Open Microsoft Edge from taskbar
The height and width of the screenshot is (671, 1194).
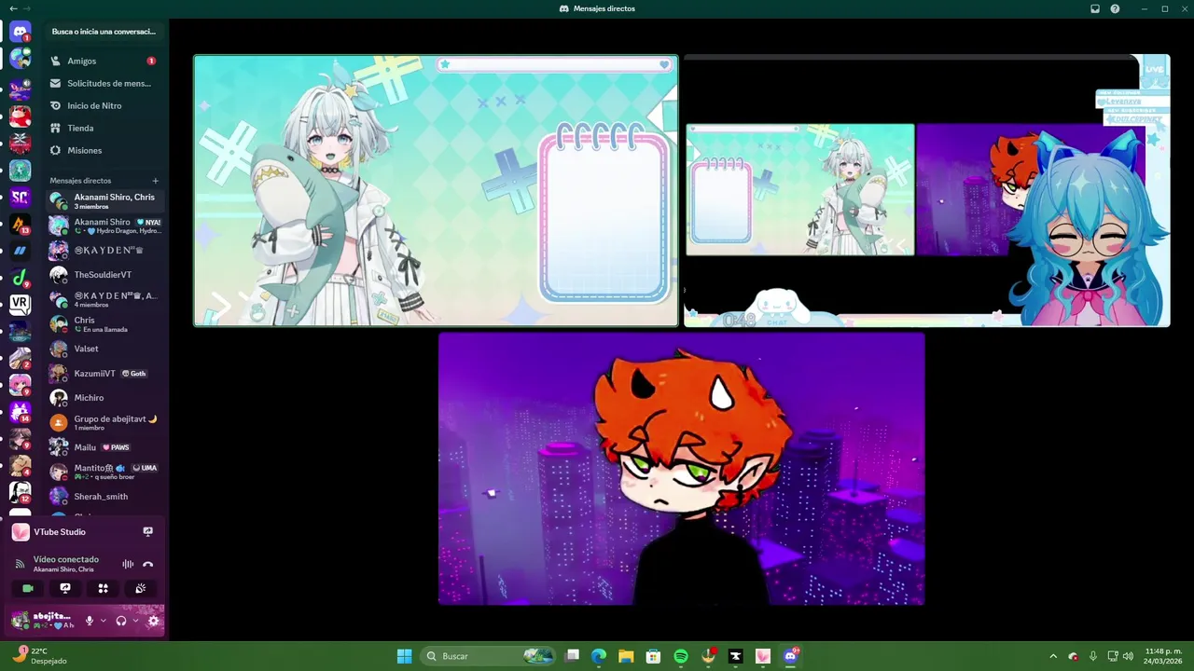coord(599,656)
